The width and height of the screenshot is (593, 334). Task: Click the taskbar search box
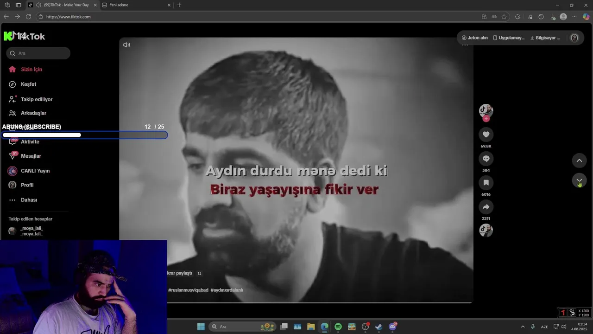[242, 327]
